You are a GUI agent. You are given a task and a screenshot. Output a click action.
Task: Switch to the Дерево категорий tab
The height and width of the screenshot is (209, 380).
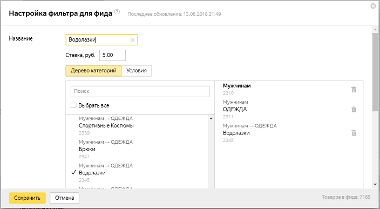(93, 71)
